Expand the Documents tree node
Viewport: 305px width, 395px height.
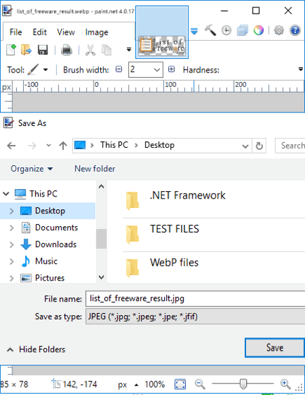[x=12, y=228]
